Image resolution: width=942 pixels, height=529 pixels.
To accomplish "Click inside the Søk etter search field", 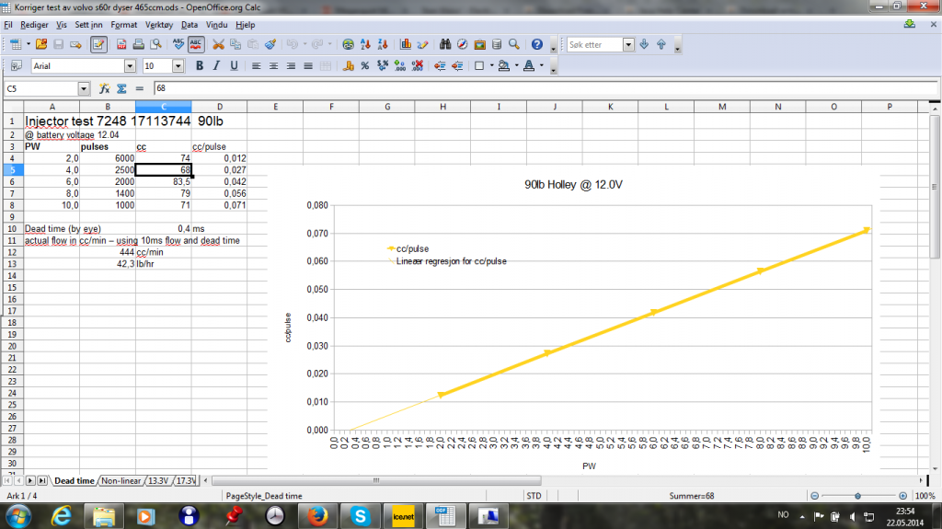I will coord(594,45).
